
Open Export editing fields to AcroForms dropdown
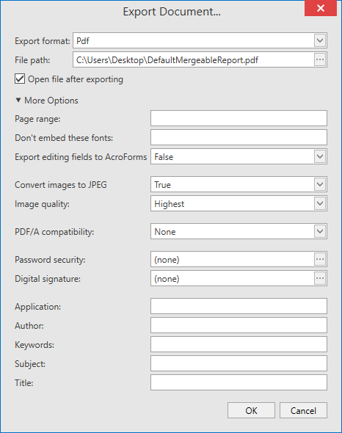(320, 156)
